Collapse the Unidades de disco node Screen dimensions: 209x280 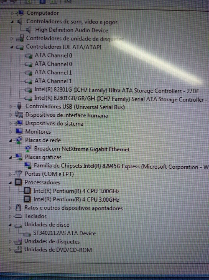click(x=10, y=225)
